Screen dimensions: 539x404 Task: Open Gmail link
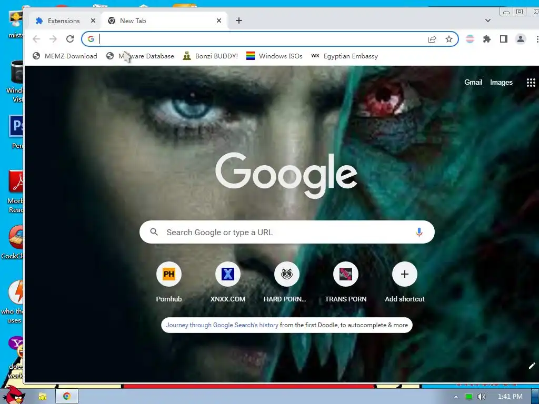pyautogui.click(x=473, y=83)
